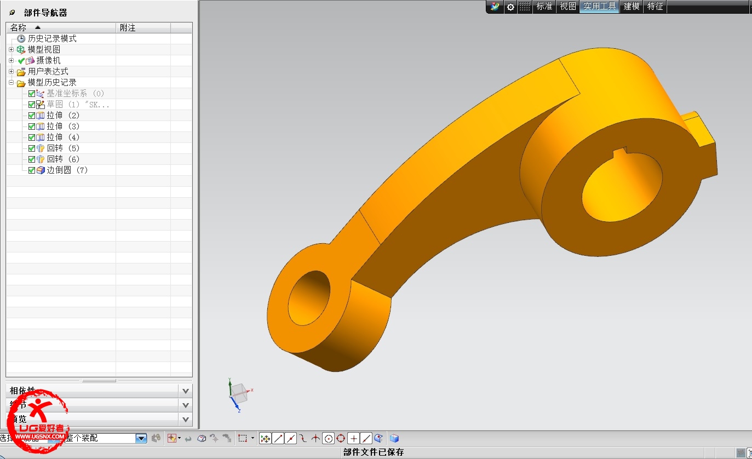Select the 边倒圆 (7) feature label
752x459 pixels.
point(67,170)
